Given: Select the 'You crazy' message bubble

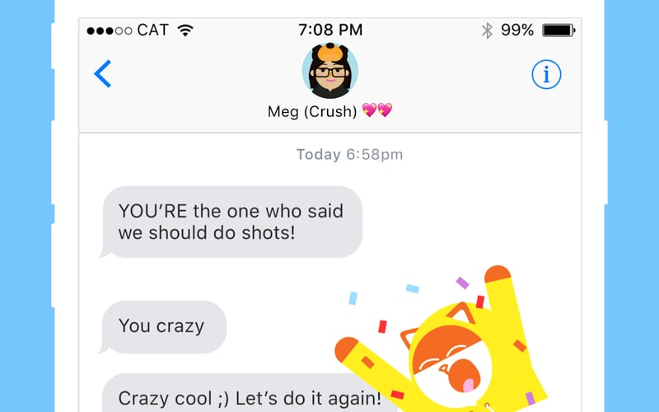Looking at the screenshot, I should click(163, 326).
